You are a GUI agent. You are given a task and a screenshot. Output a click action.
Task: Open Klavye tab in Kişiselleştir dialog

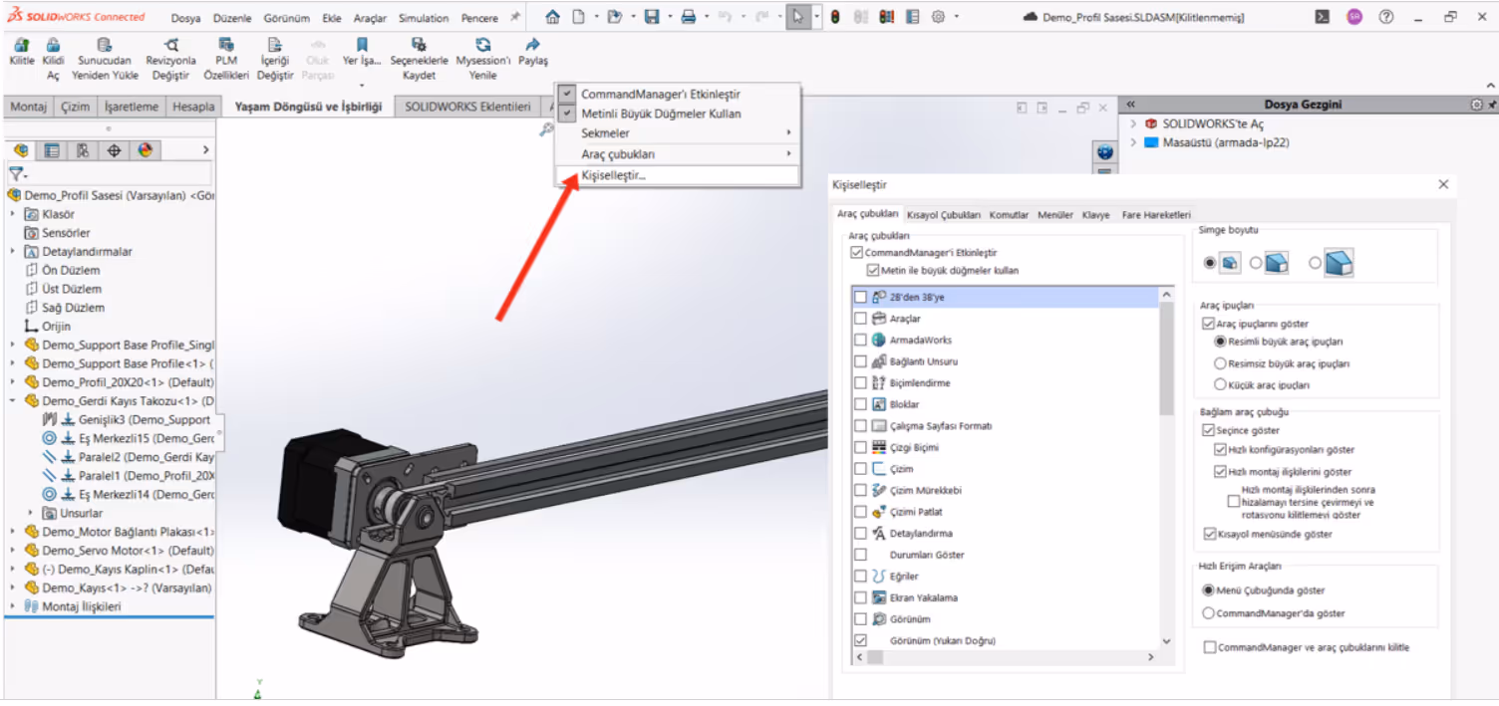point(1095,215)
